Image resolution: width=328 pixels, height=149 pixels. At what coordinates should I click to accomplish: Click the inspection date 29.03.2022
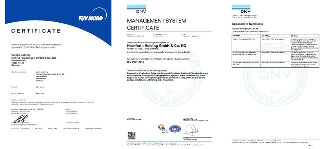(x=41, y=93)
